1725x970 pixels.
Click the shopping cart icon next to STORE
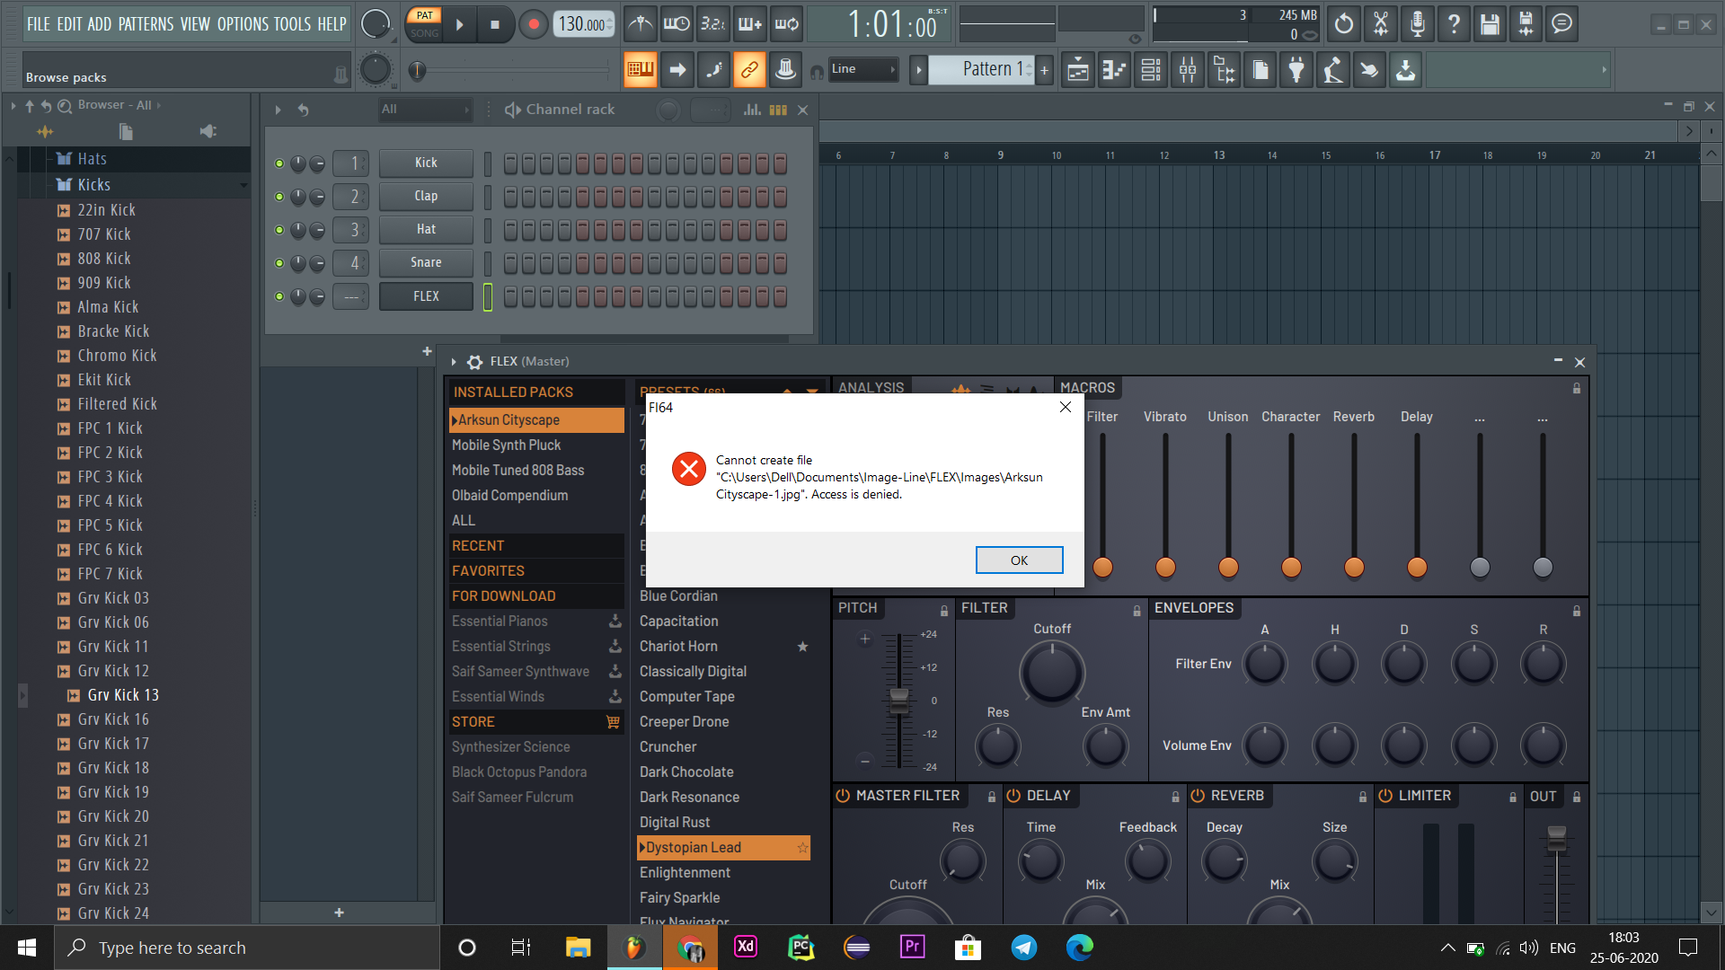(x=614, y=721)
